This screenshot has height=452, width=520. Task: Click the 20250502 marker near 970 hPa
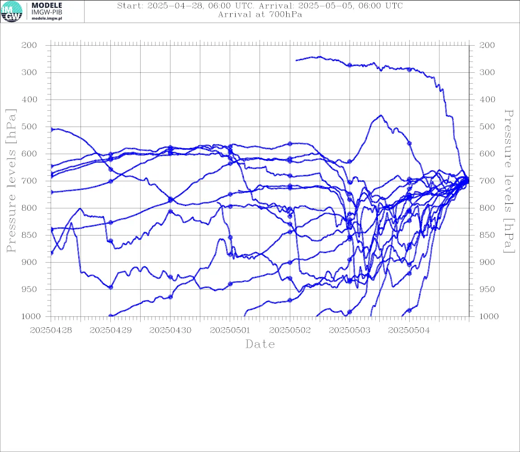pyautogui.click(x=290, y=300)
